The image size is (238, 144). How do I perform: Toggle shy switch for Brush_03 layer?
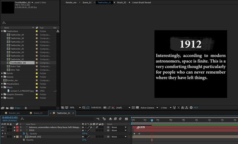[x=83, y=137]
